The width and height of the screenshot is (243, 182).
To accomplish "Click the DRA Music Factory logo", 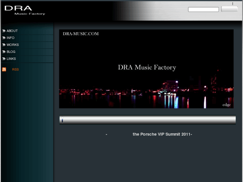I will click(25, 10).
